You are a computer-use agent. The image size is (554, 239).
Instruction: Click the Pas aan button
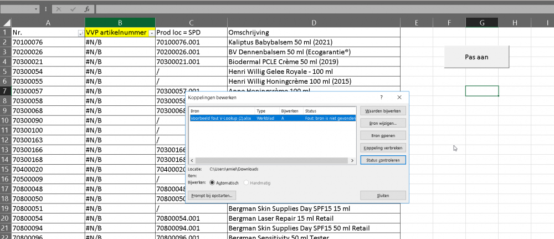click(x=476, y=57)
